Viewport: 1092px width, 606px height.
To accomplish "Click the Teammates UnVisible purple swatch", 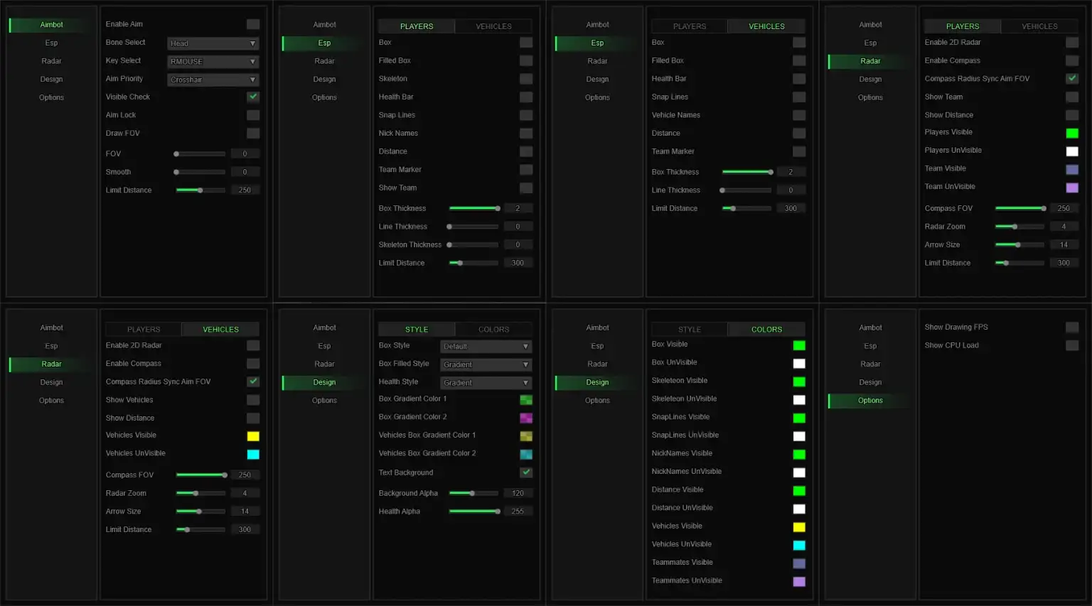I will tap(798, 581).
